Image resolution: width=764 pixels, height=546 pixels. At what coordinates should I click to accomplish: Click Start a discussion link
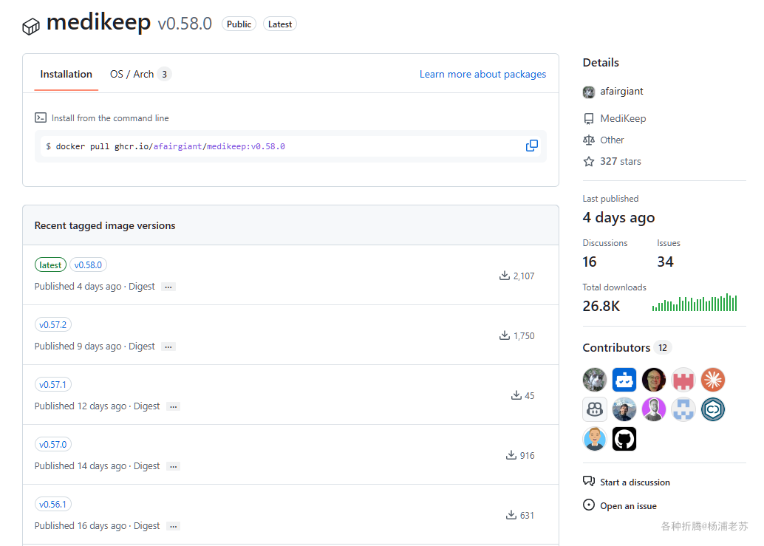635,482
